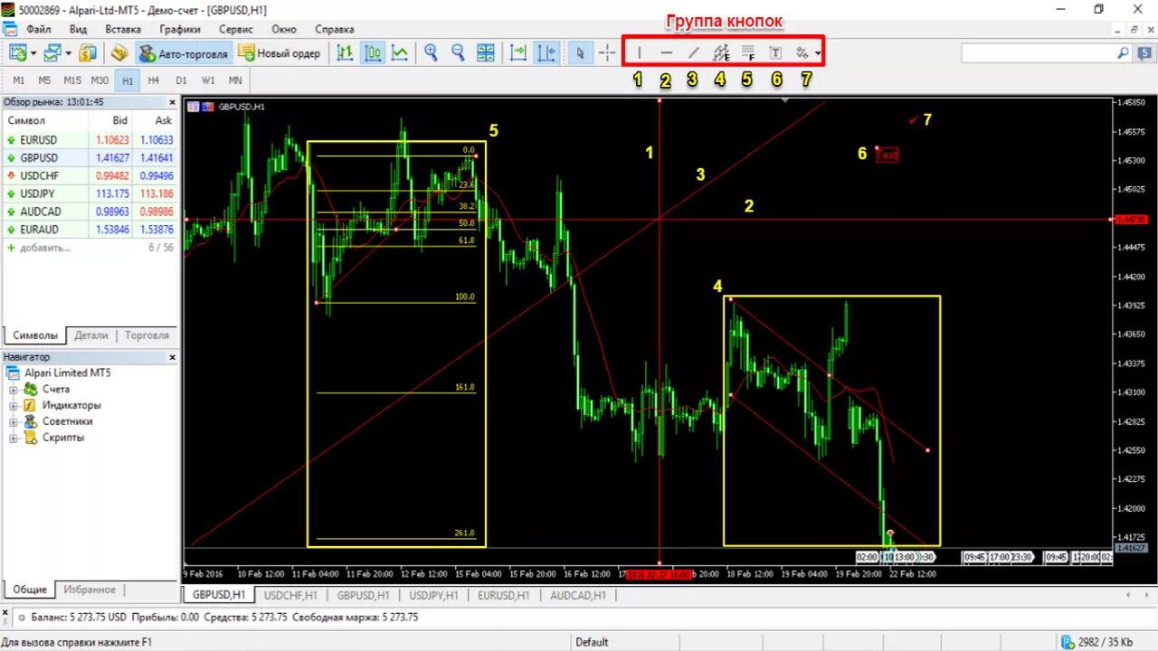1158x651 pixels.
Task: Select the horizontal line drawing tool
Action: coord(667,53)
